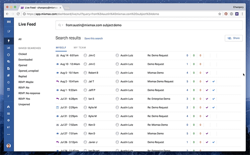The image size is (250, 155).
Task: Click the Chanpory profile name in Chrome
Action: (x=238, y=7)
